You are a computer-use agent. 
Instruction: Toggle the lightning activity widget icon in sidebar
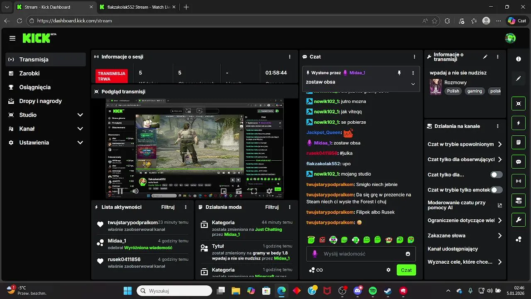point(519,123)
